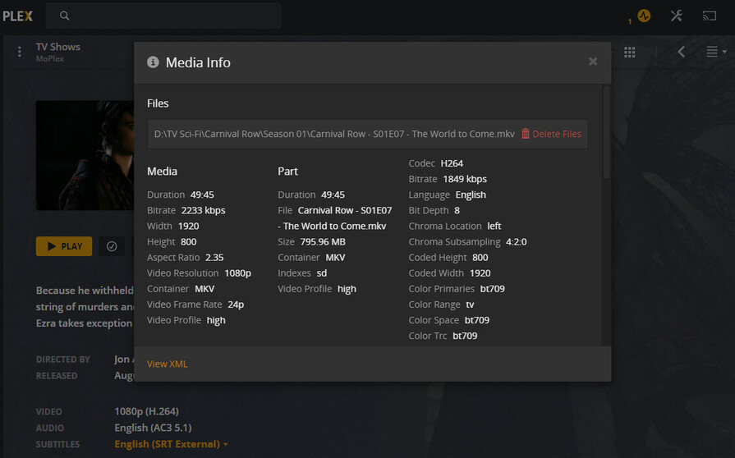Go back with the left arrow
The width and height of the screenshot is (735, 458).
681,52
